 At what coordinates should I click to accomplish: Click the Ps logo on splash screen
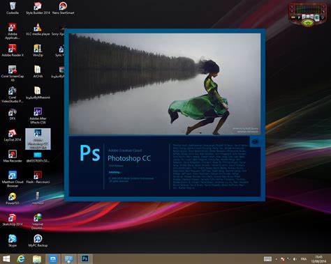tap(90, 153)
